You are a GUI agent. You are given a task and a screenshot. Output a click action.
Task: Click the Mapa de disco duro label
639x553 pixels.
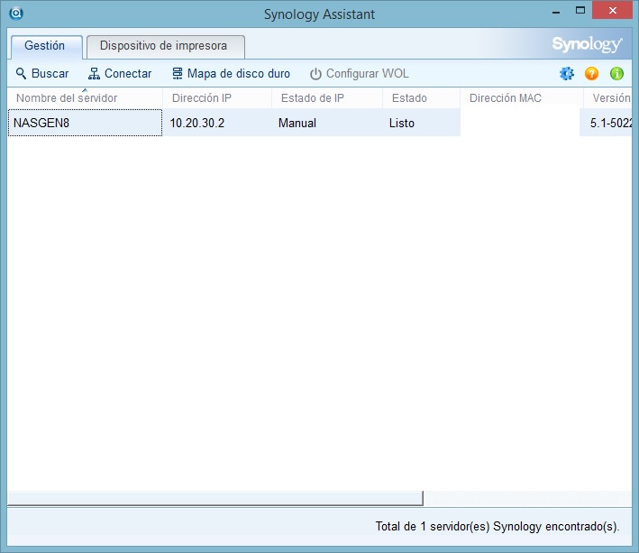(x=239, y=73)
